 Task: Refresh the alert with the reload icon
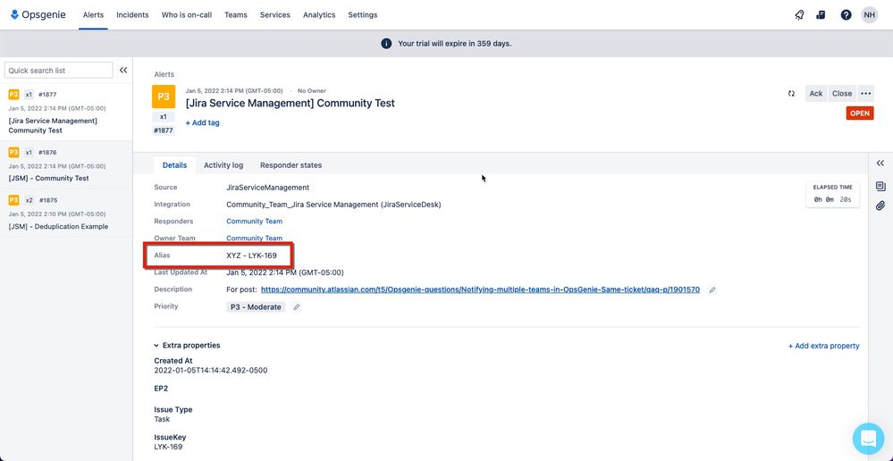click(791, 93)
